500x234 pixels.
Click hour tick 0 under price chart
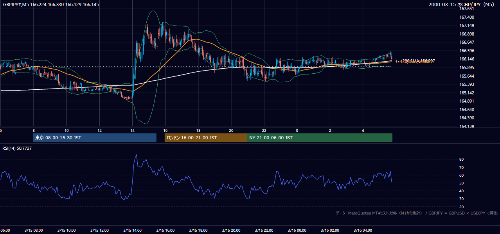[x=297, y=130]
